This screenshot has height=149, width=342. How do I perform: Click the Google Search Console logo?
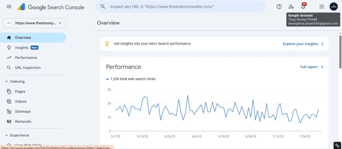(51, 7)
